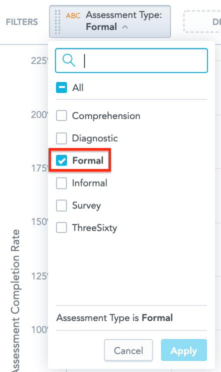Click the Informal option label
Viewport: 221px width, 372px height.
[x=89, y=183]
